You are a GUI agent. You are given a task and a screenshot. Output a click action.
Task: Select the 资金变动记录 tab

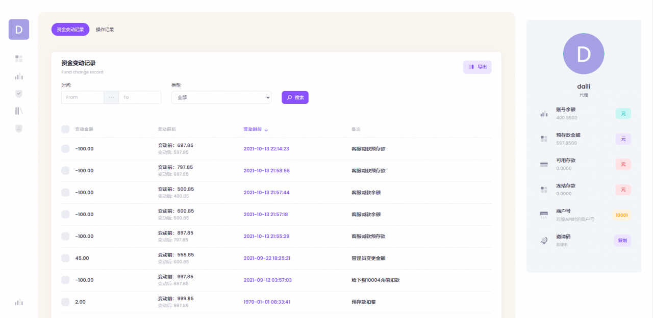70,29
